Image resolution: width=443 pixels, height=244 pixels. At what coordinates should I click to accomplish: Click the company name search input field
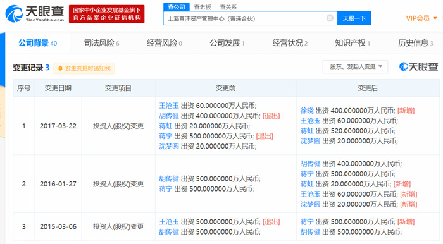246,18
